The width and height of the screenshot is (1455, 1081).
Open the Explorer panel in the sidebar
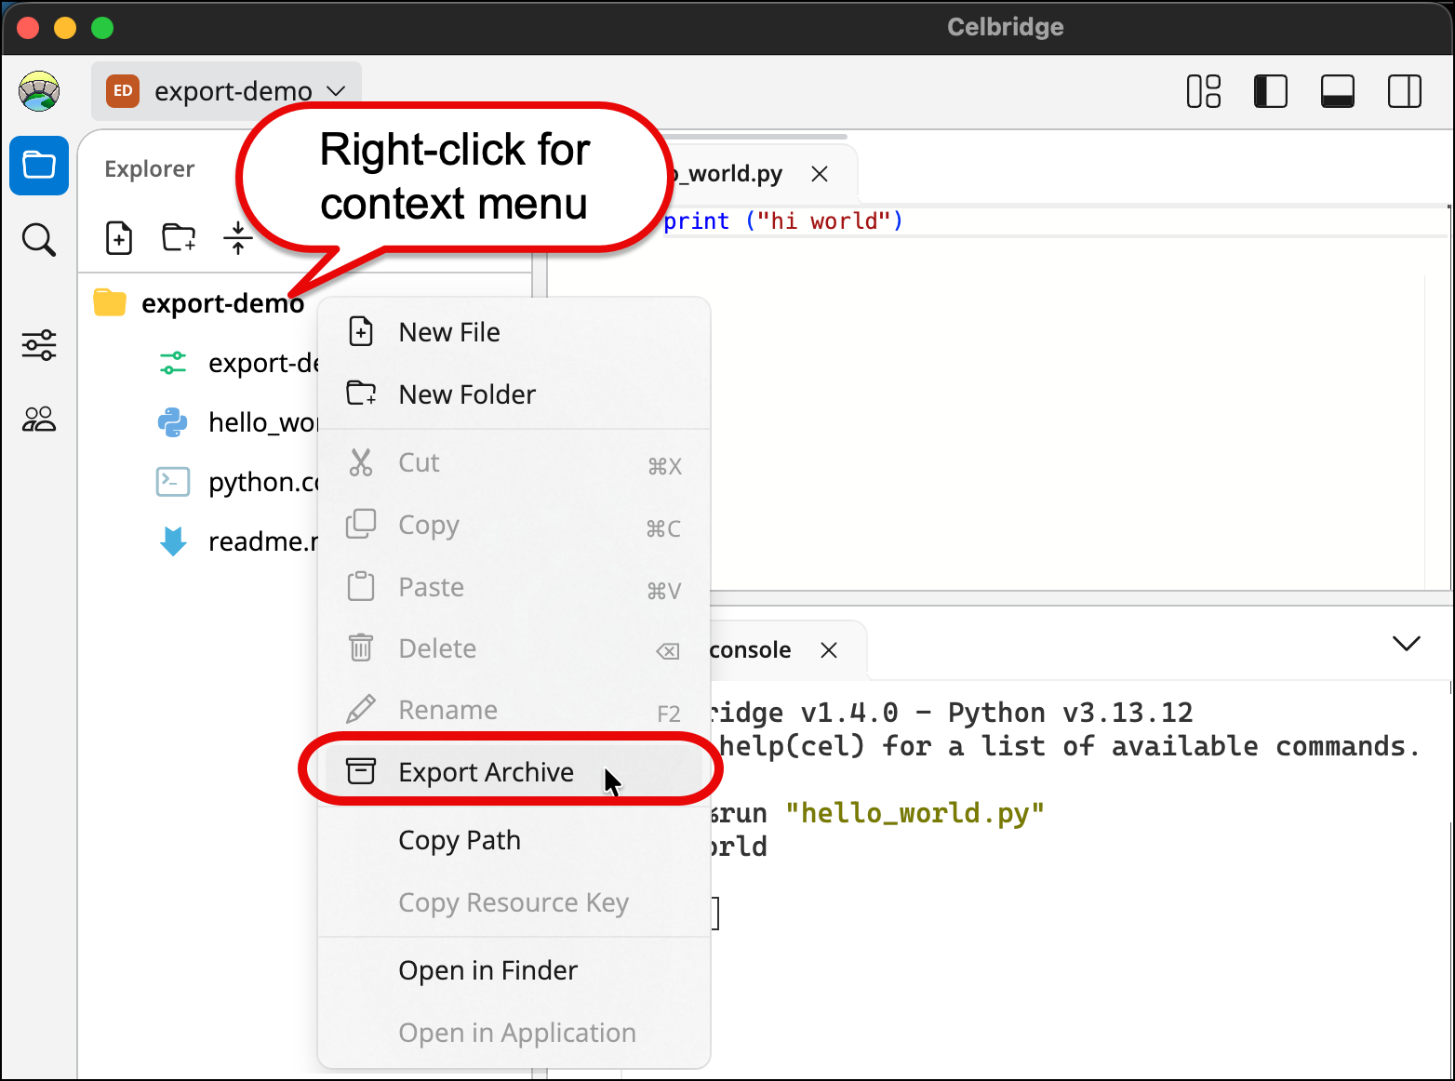click(x=39, y=166)
